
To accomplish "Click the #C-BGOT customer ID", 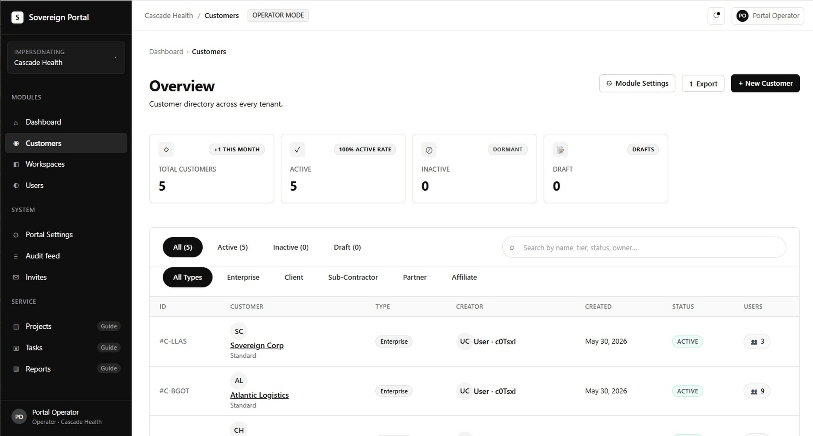I will (x=174, y=391).
